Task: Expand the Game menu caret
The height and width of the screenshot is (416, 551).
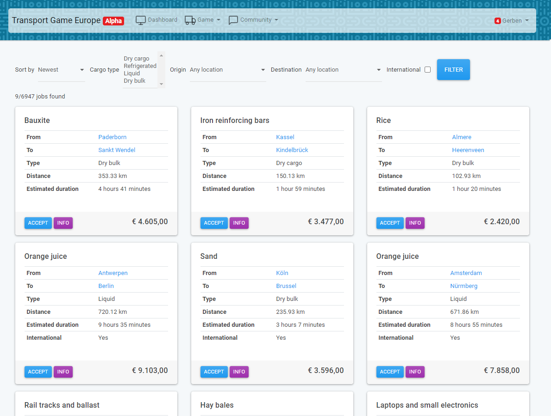Action: pyautogui.click(x=219, y=20)
